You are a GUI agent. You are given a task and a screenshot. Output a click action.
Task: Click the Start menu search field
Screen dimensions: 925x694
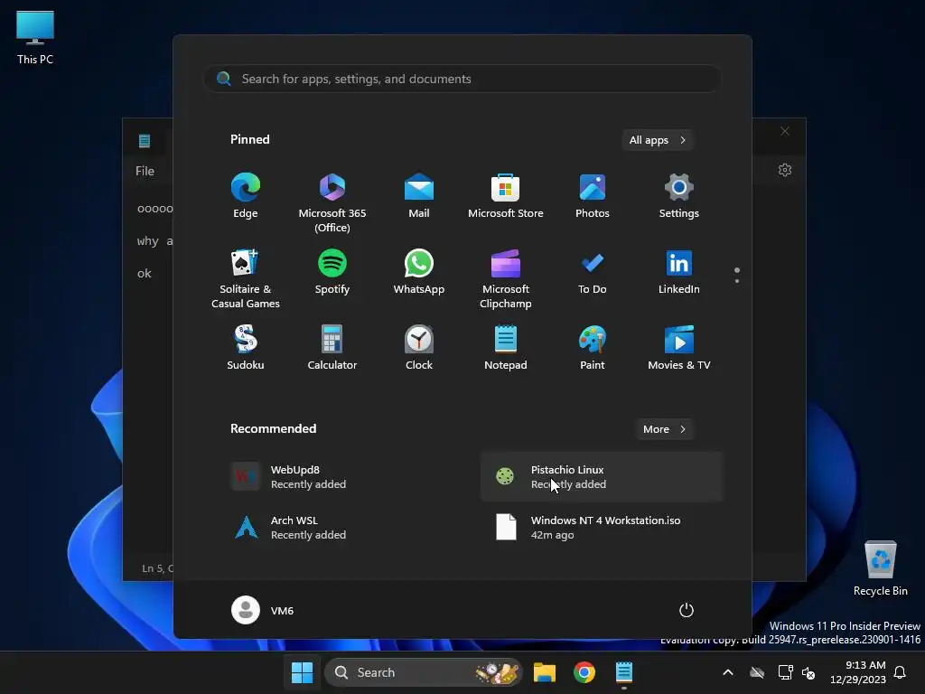[462, 79]
